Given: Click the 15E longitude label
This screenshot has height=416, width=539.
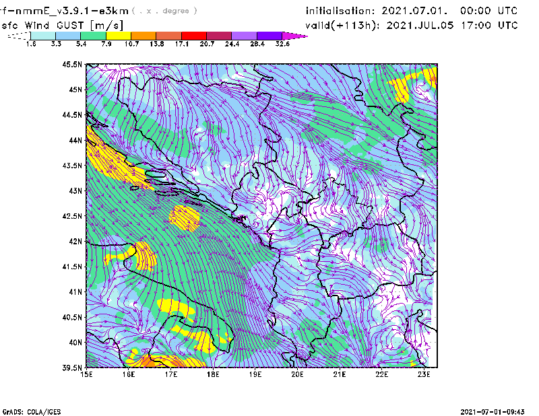Looking at the screenshot, I should [86, 374].
